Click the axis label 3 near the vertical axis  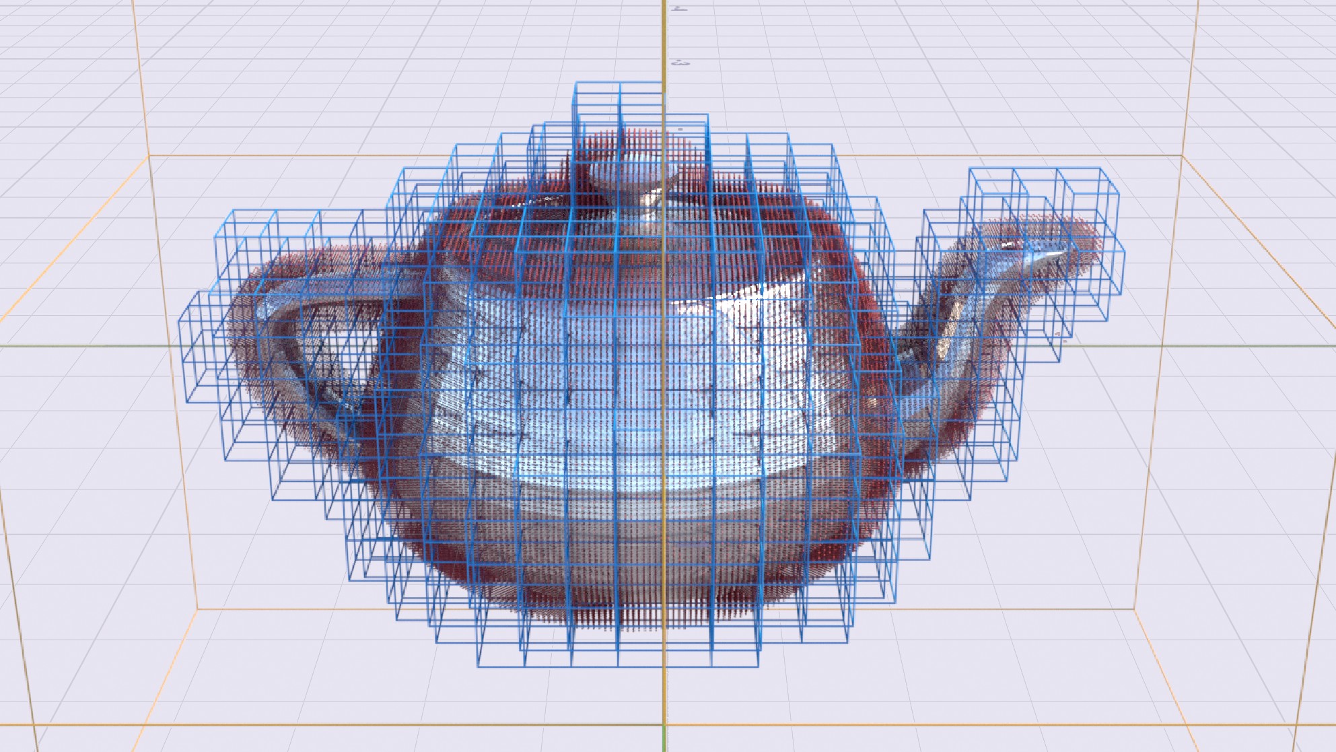click(680, 63)
